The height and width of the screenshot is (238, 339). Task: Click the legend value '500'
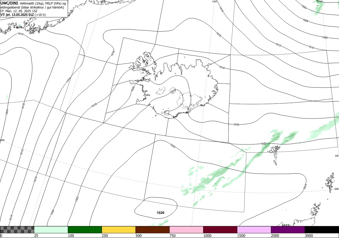(x=139, y=236)
